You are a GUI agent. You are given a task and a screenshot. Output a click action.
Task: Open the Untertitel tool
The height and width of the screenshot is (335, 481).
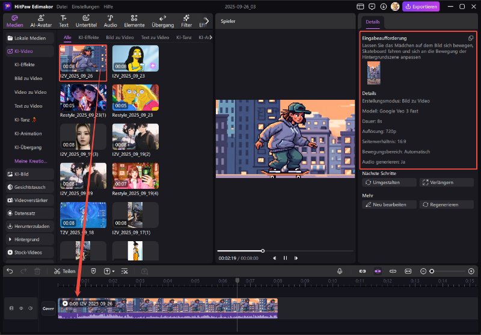click(x=86, y=21)
